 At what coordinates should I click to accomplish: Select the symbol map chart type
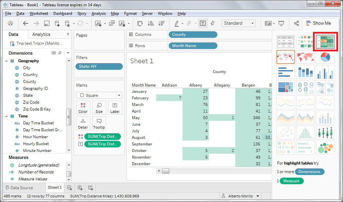tap(286, 57)
